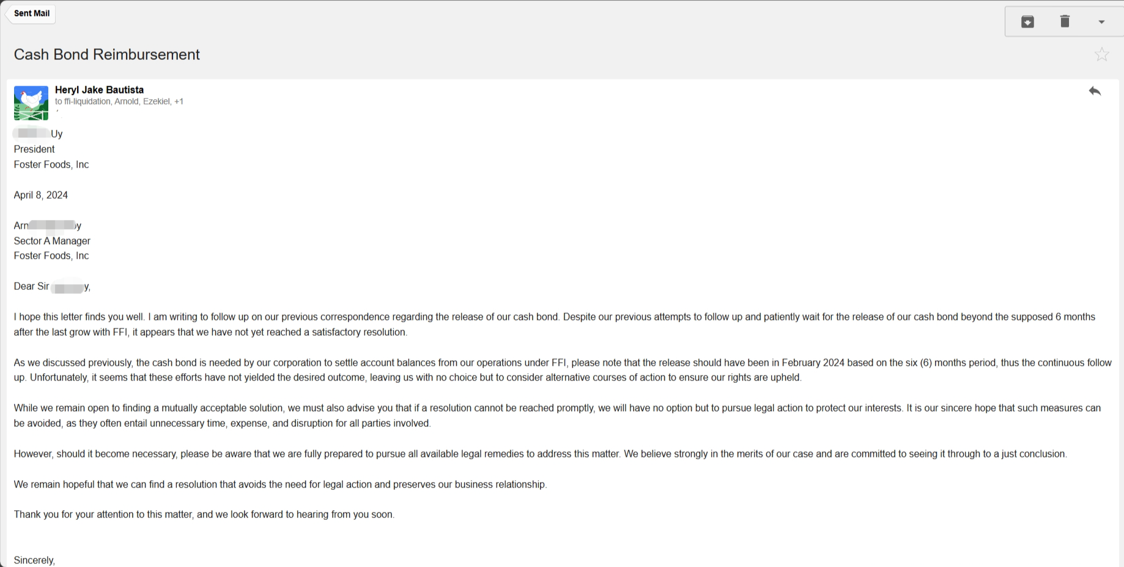
Task: Click the "We remain hopeful" sentence
Action: point(280,484)
